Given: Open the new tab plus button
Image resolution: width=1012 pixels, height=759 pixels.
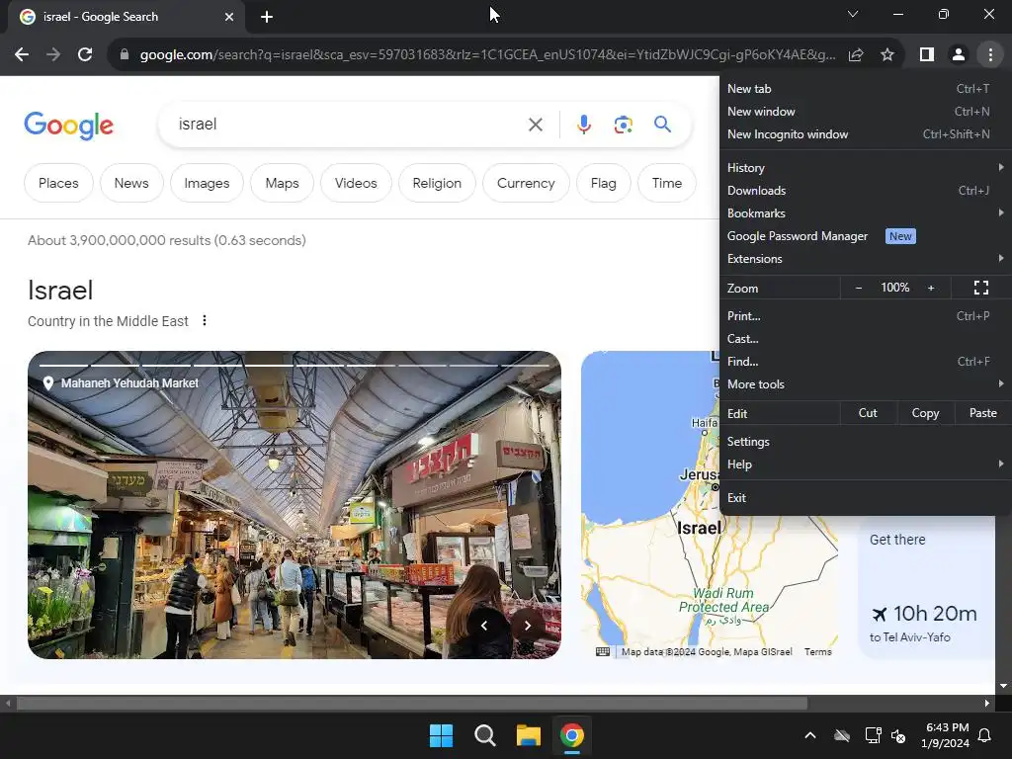Looking at the screenshot, I should click(x=267, y=17).
